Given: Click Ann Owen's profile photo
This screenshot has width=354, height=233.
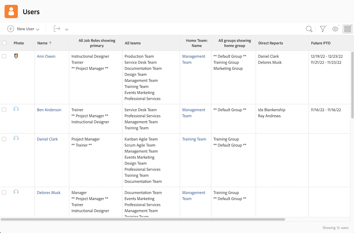Looking at the screenshot, I should tap(16, 56).
